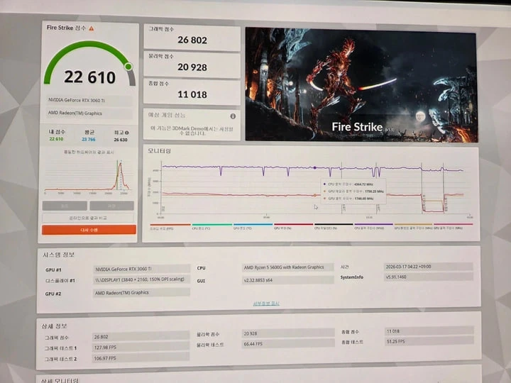
Task: Click the GPU #1 NVIDIA GeForce RTX 3060 Ti field
Action: pyautogui.click(x=141, y=269)
